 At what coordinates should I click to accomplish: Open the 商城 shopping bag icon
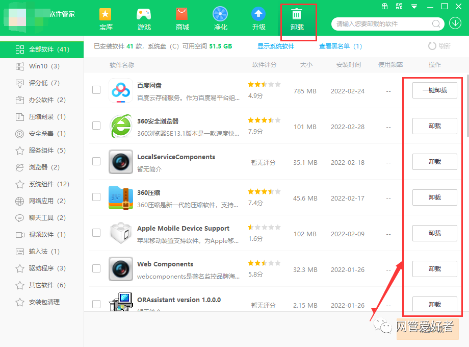coord(182,14)
